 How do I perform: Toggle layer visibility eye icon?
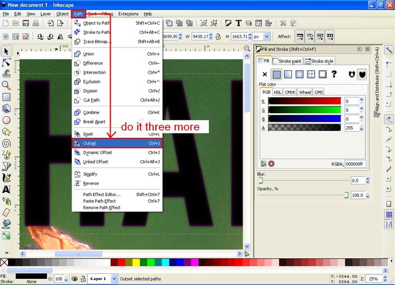click(74, 279)
